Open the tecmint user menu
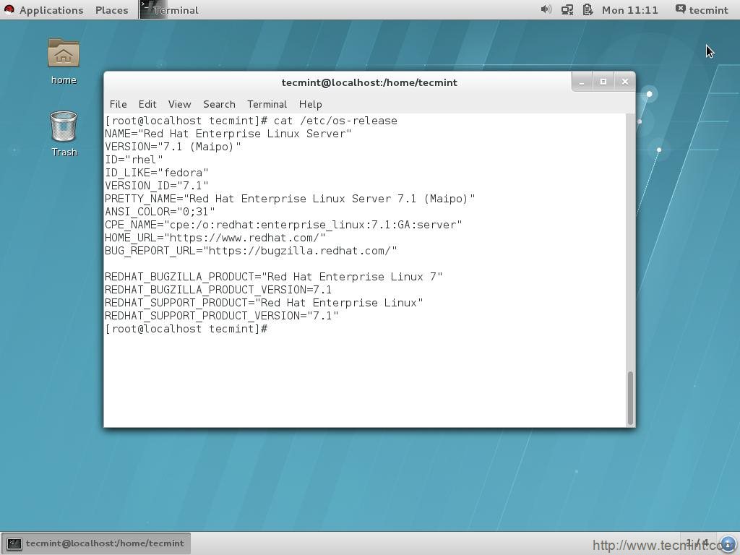Viewport: 740px width, 555px height. [x=708, y=10]
